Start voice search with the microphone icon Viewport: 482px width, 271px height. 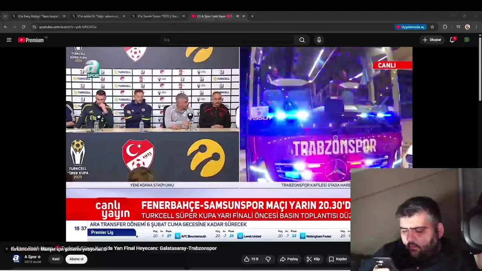[x=319, y=40]
